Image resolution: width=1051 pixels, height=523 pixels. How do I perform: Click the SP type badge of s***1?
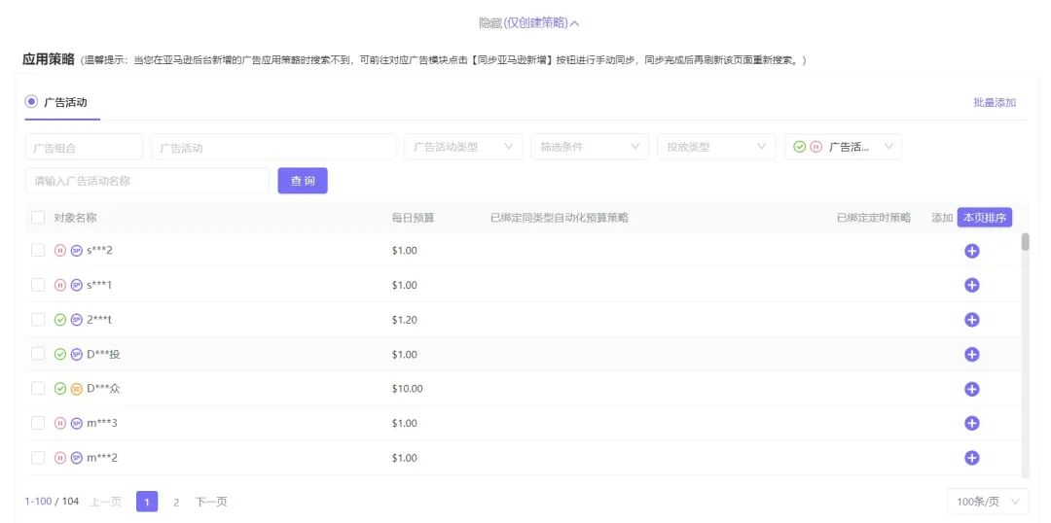[77, 285]
